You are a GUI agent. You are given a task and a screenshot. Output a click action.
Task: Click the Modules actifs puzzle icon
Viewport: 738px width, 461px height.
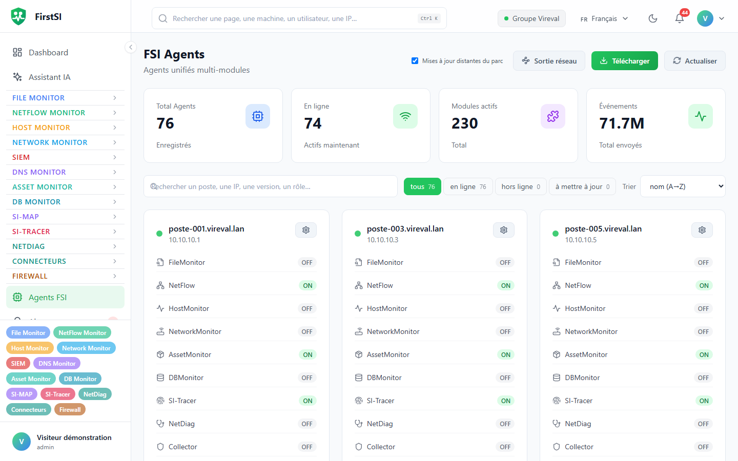[553, 116]
